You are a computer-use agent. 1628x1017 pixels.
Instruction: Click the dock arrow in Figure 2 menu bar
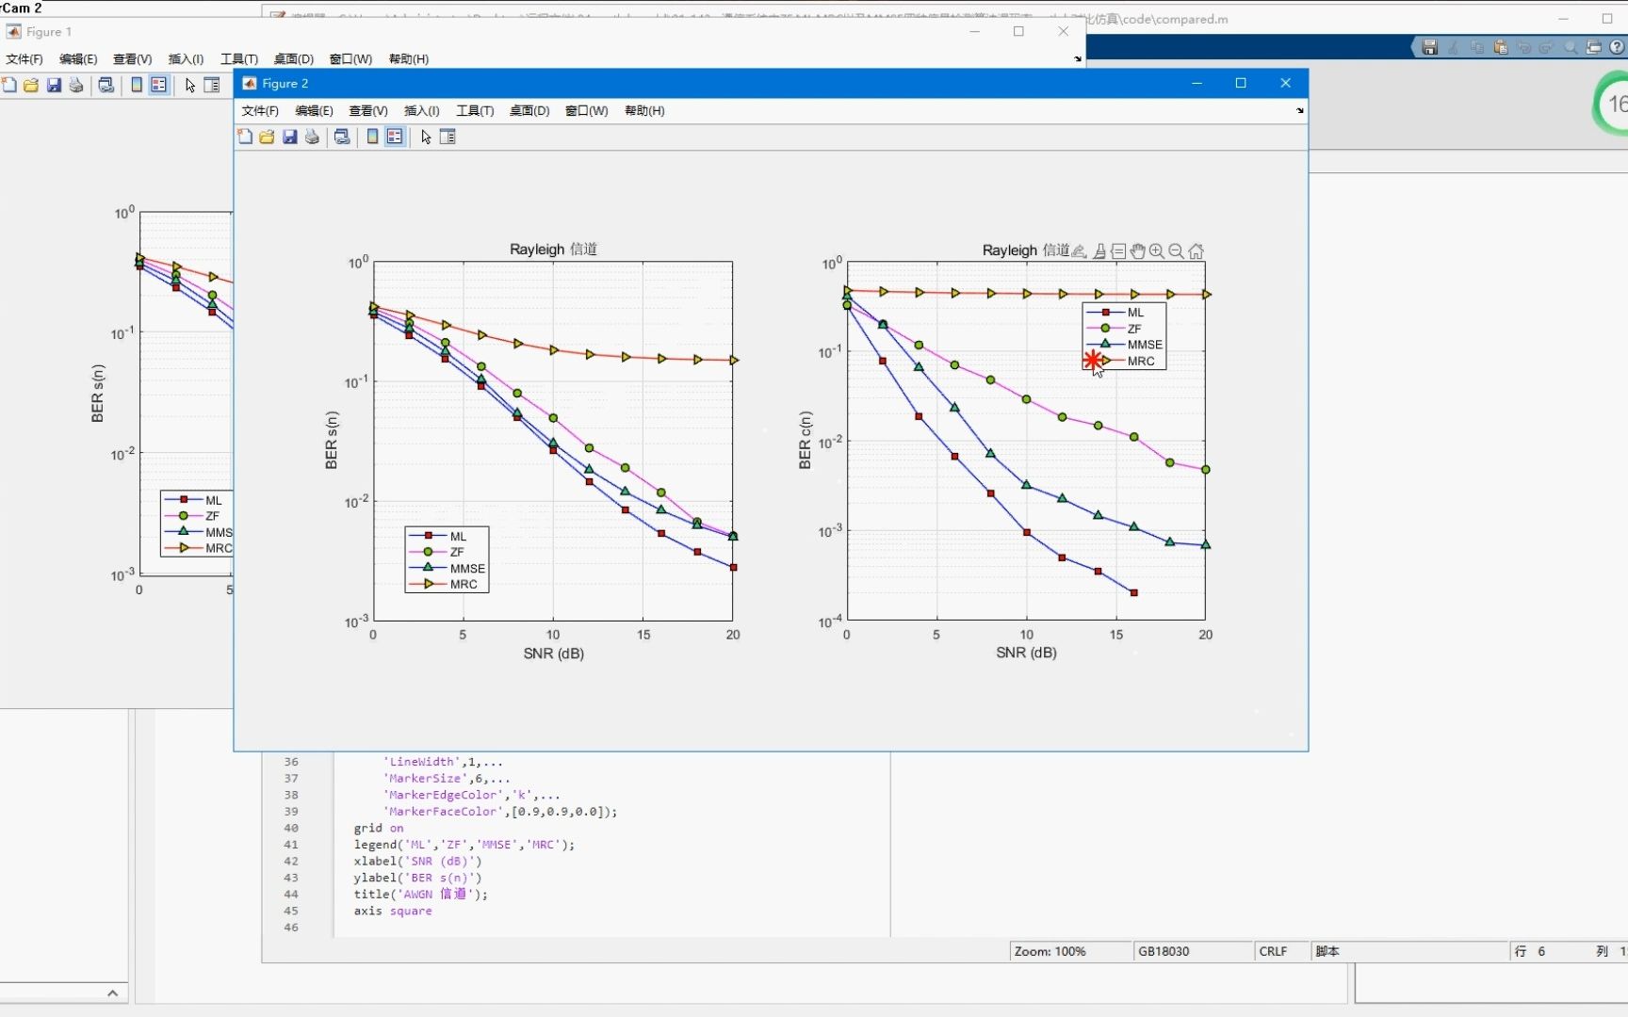pyautogui.click(x=1300, y=111)
